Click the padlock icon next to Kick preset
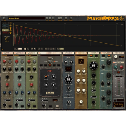 click(x=52, y=58)
